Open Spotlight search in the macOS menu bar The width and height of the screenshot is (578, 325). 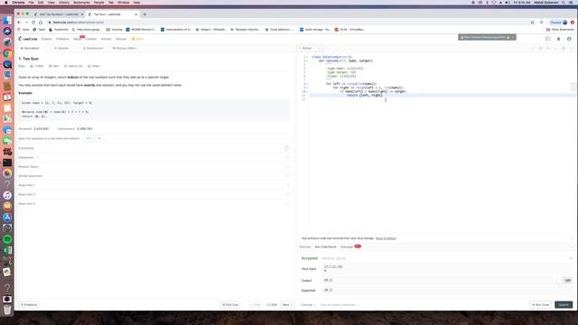pos(564,2)
